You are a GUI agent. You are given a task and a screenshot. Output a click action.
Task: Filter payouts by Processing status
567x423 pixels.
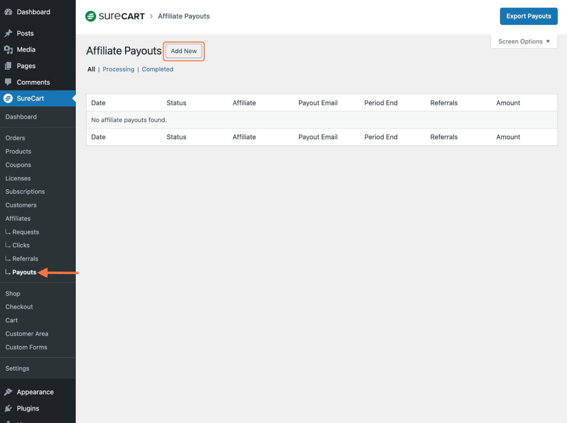point(118,69)
